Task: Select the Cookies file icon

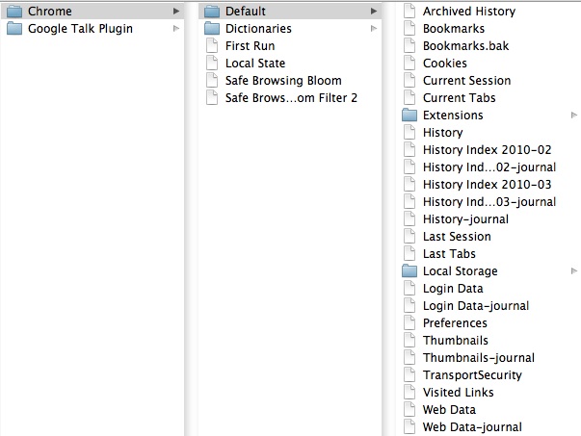Action: [409, 64]
